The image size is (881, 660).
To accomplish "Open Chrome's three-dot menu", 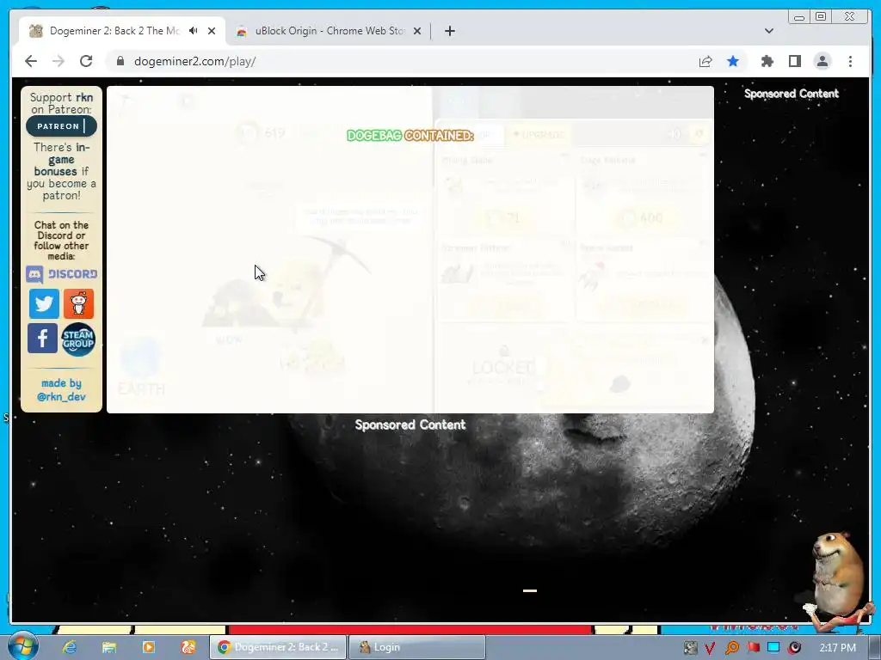I will pos(850,61).
